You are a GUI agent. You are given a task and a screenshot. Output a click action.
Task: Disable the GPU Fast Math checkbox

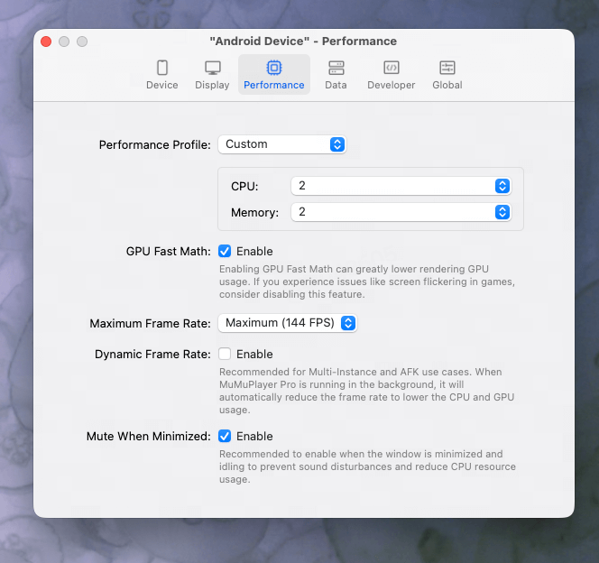point(225,252)
